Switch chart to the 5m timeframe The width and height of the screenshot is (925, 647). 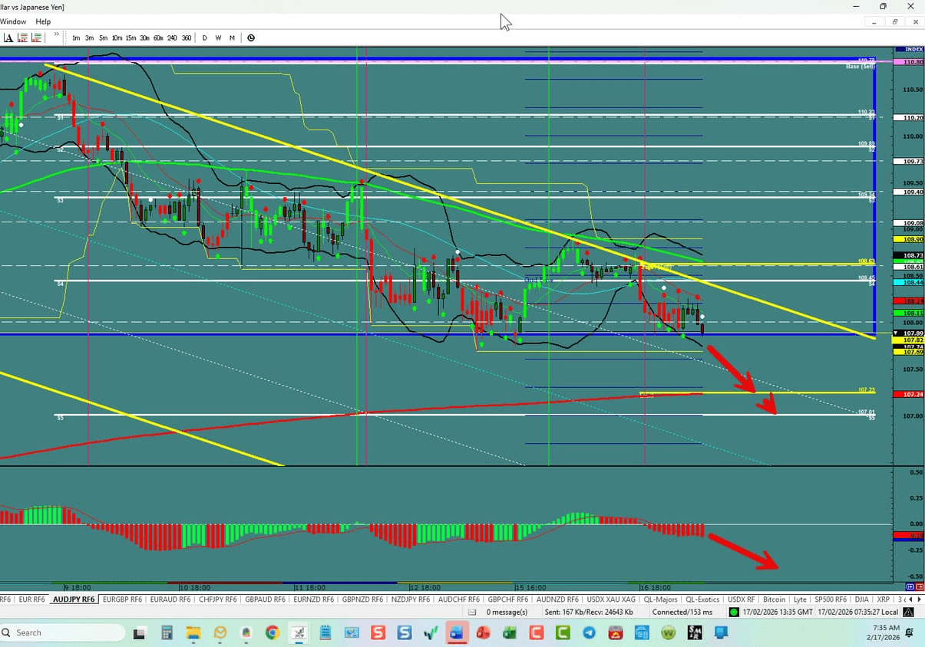click(102, 38)
